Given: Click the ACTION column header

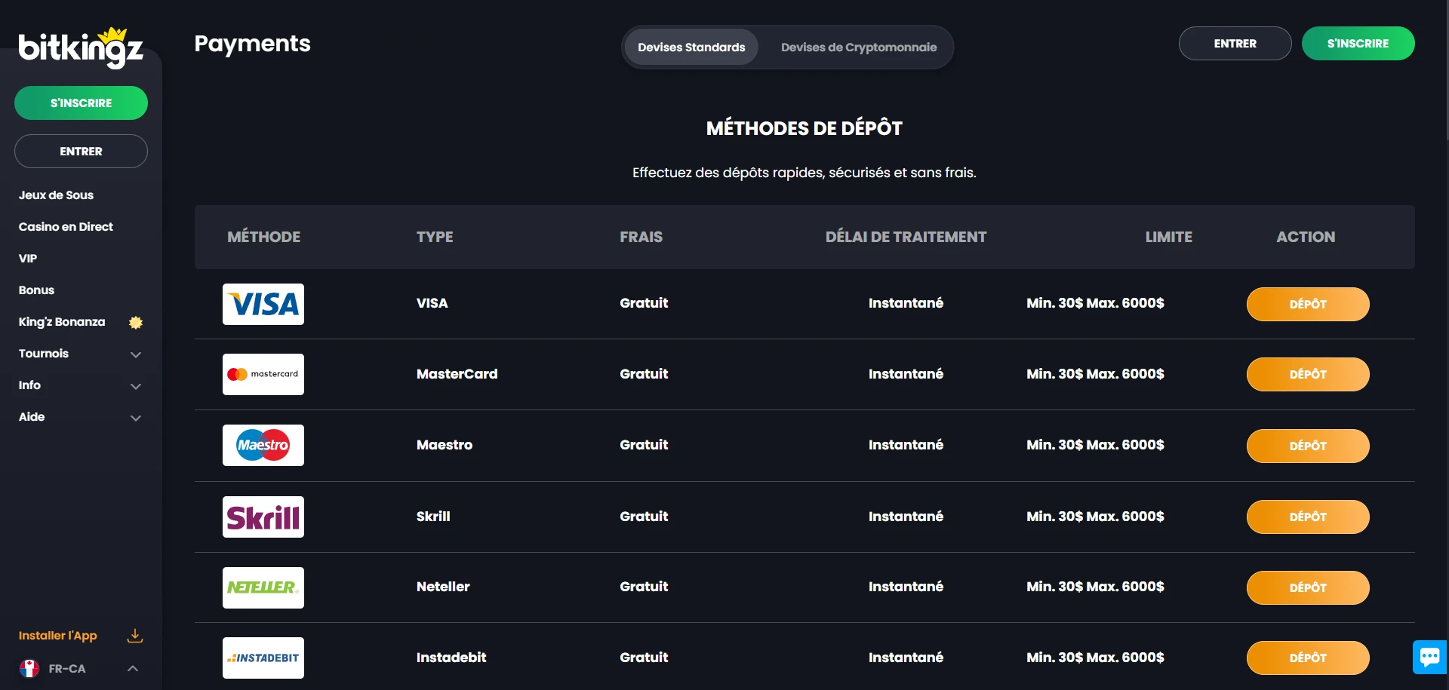Looking at the screenshot, I should (1306, 237).
